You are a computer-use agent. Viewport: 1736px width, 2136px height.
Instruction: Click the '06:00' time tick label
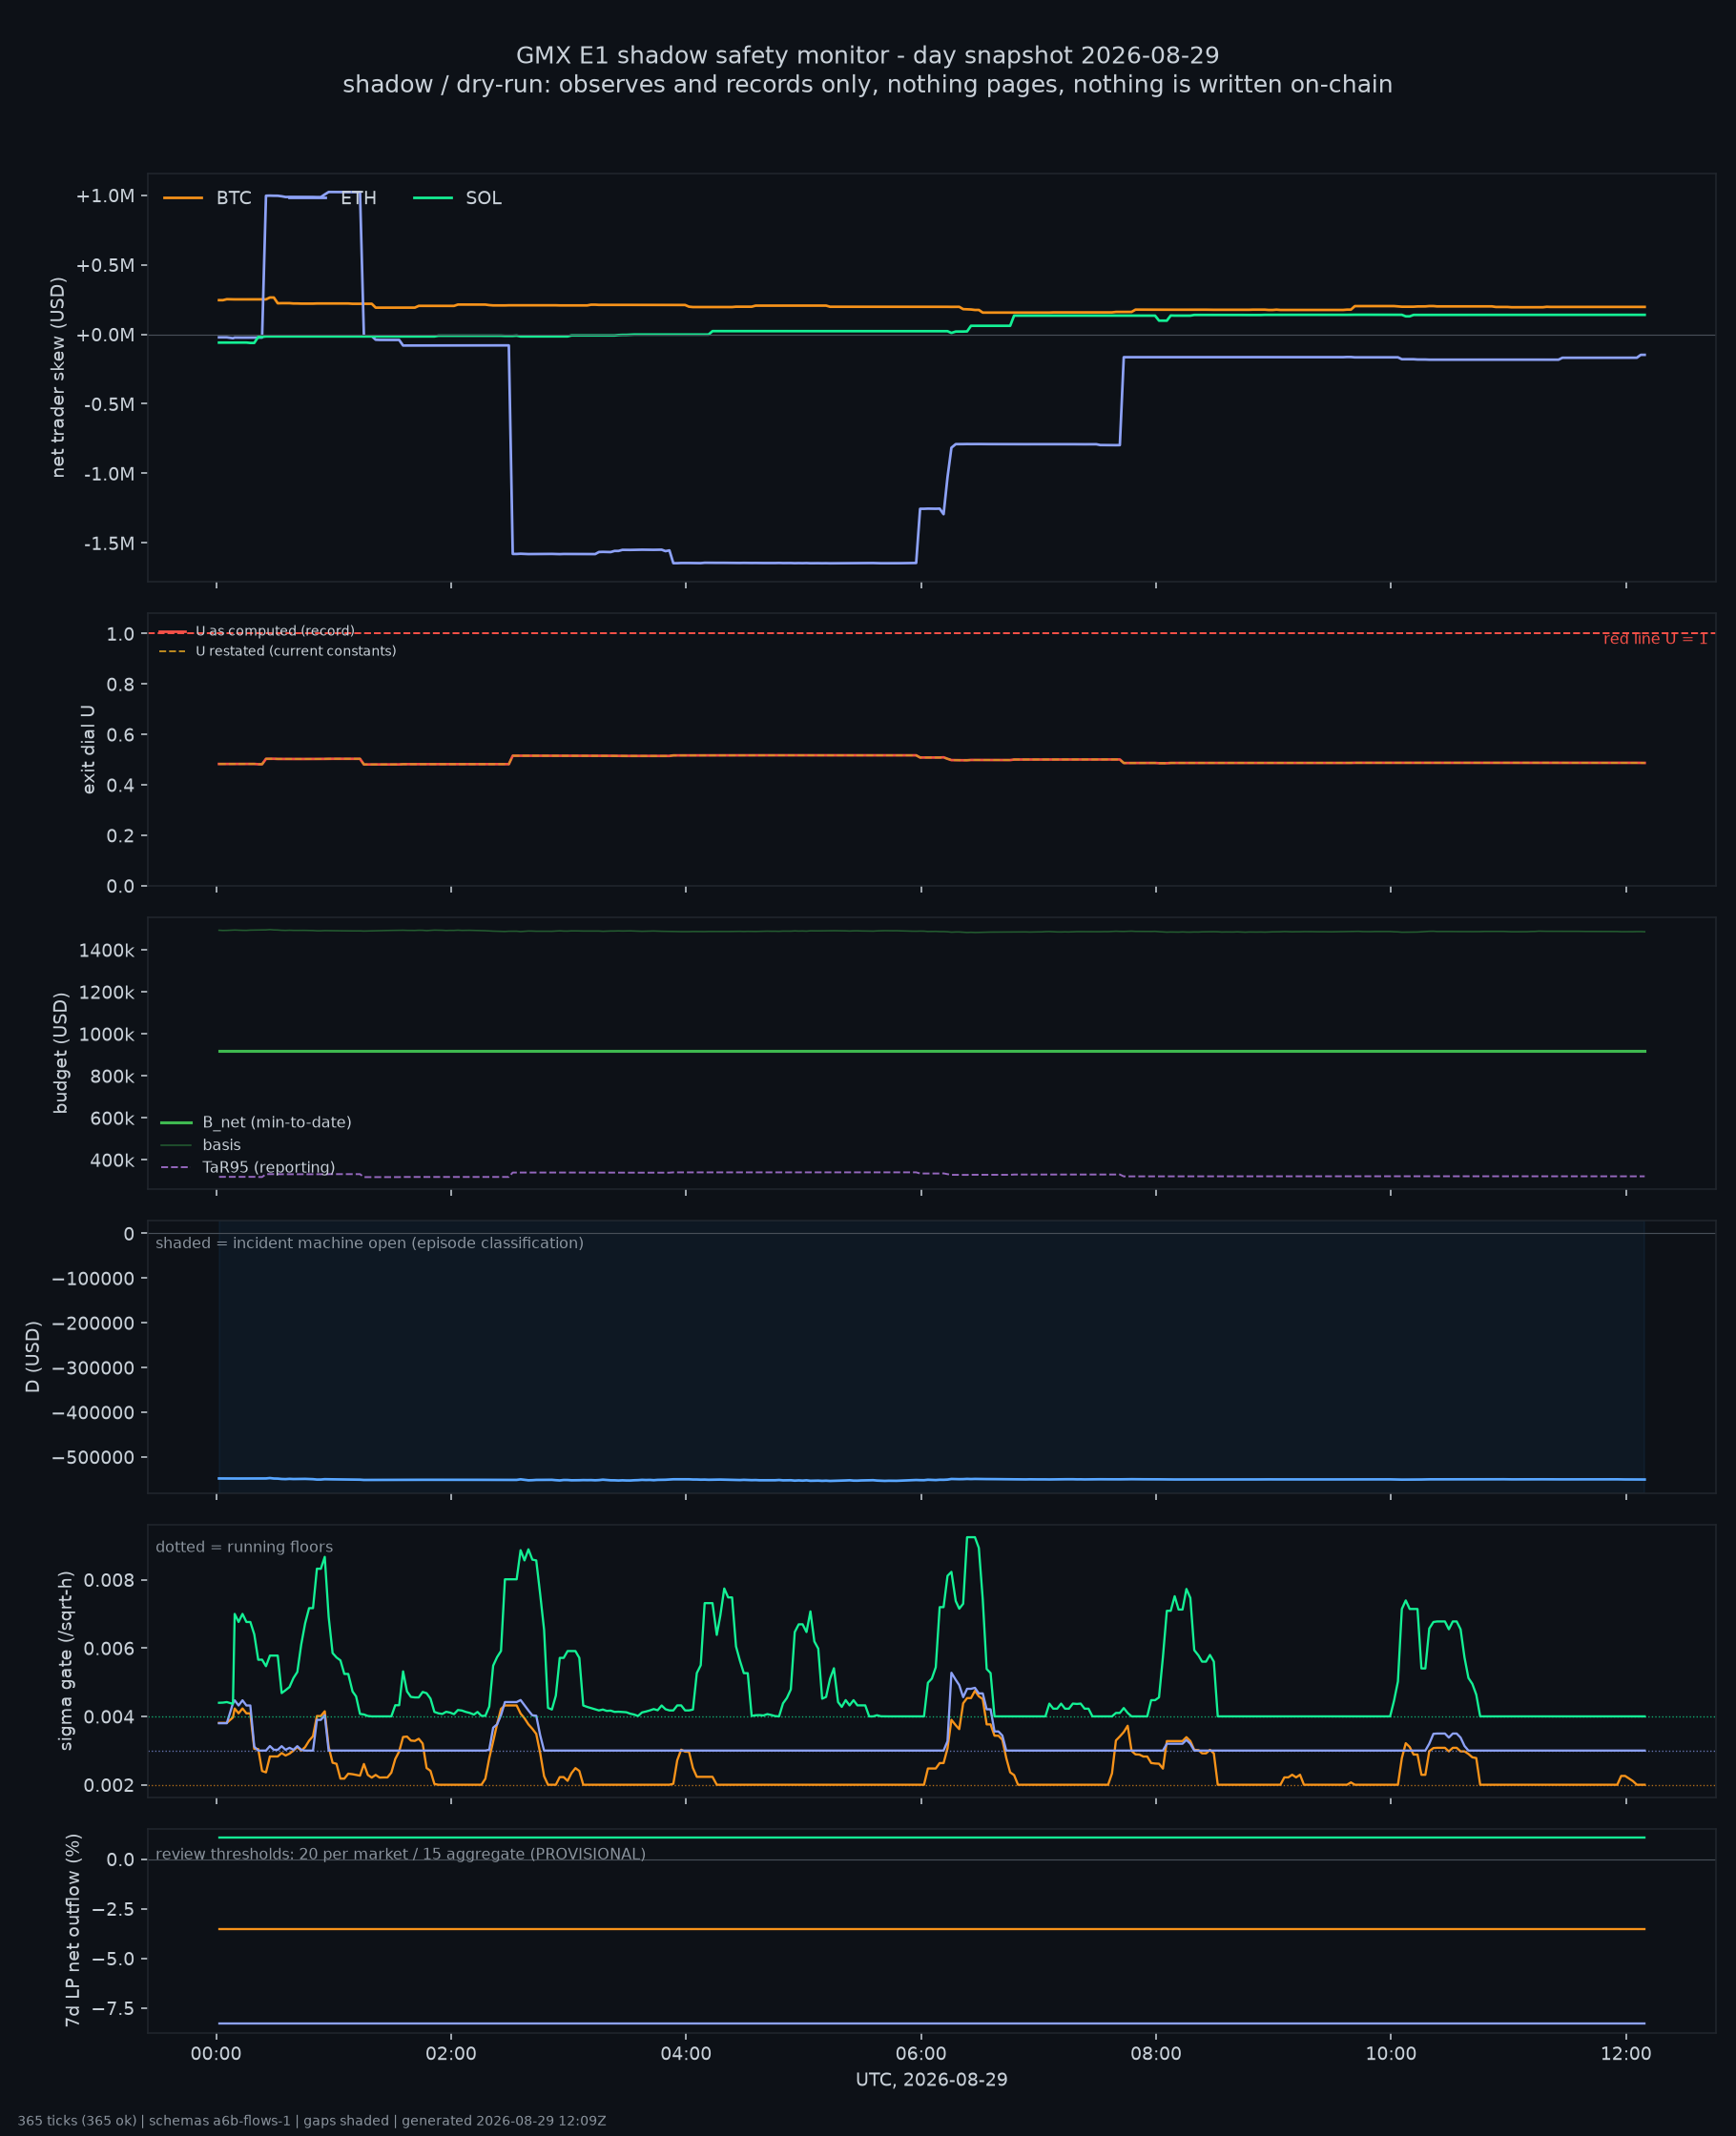click(x=921, y=2054)
